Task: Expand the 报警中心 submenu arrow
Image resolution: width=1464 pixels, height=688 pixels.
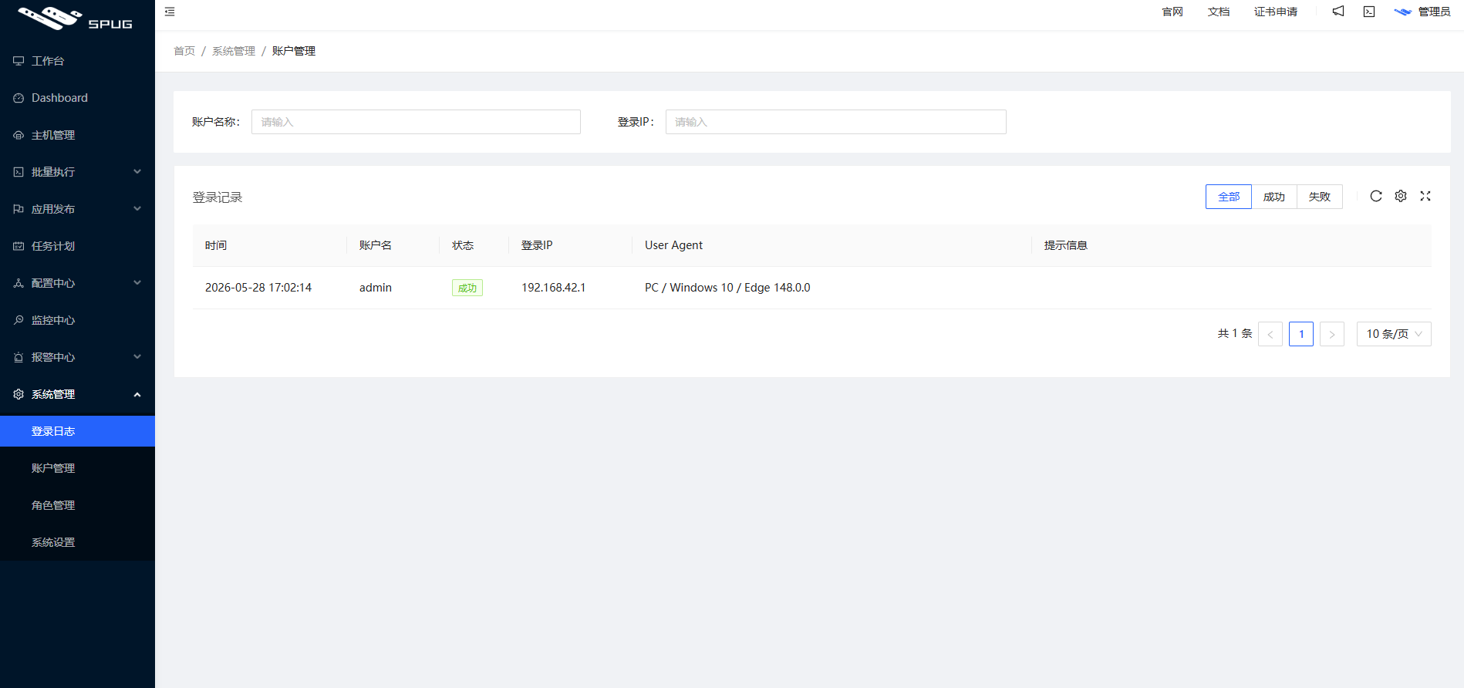Action: point(137,357)
